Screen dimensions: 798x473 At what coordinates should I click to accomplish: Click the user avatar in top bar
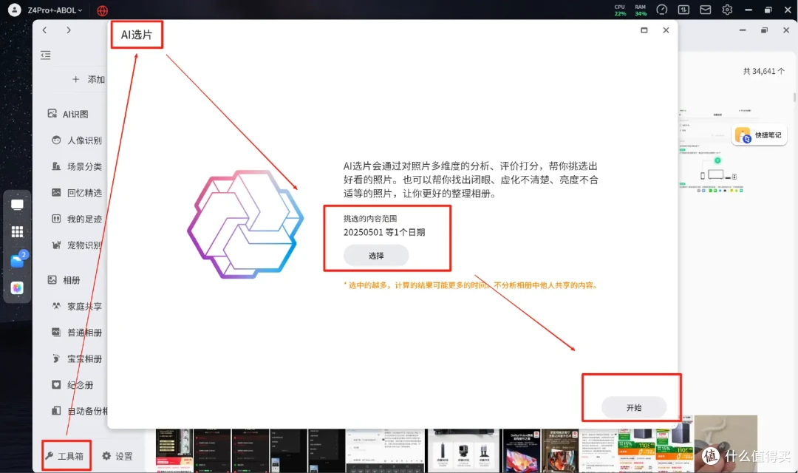pos(15,10)
